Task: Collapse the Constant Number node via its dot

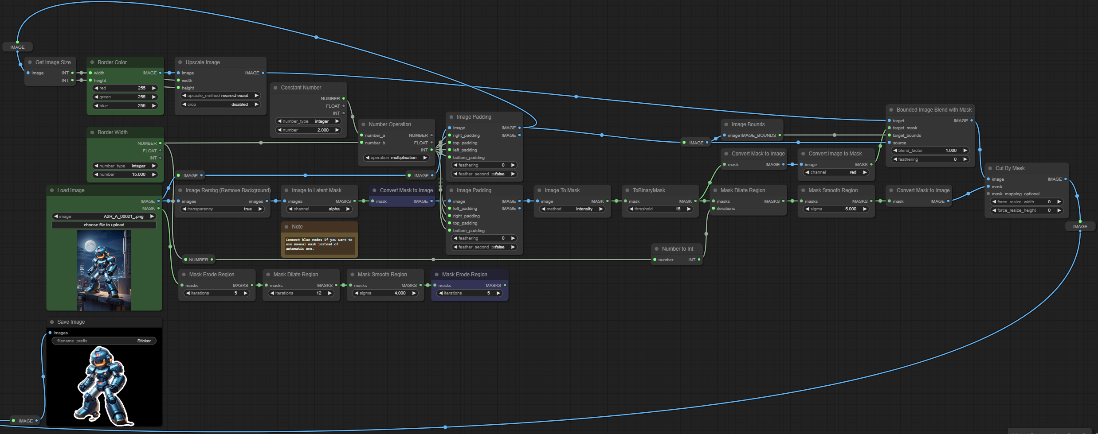Action: pos(275,88)
